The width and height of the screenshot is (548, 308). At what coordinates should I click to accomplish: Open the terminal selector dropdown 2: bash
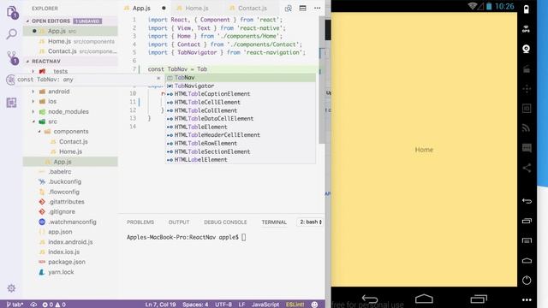pos(310,222)
